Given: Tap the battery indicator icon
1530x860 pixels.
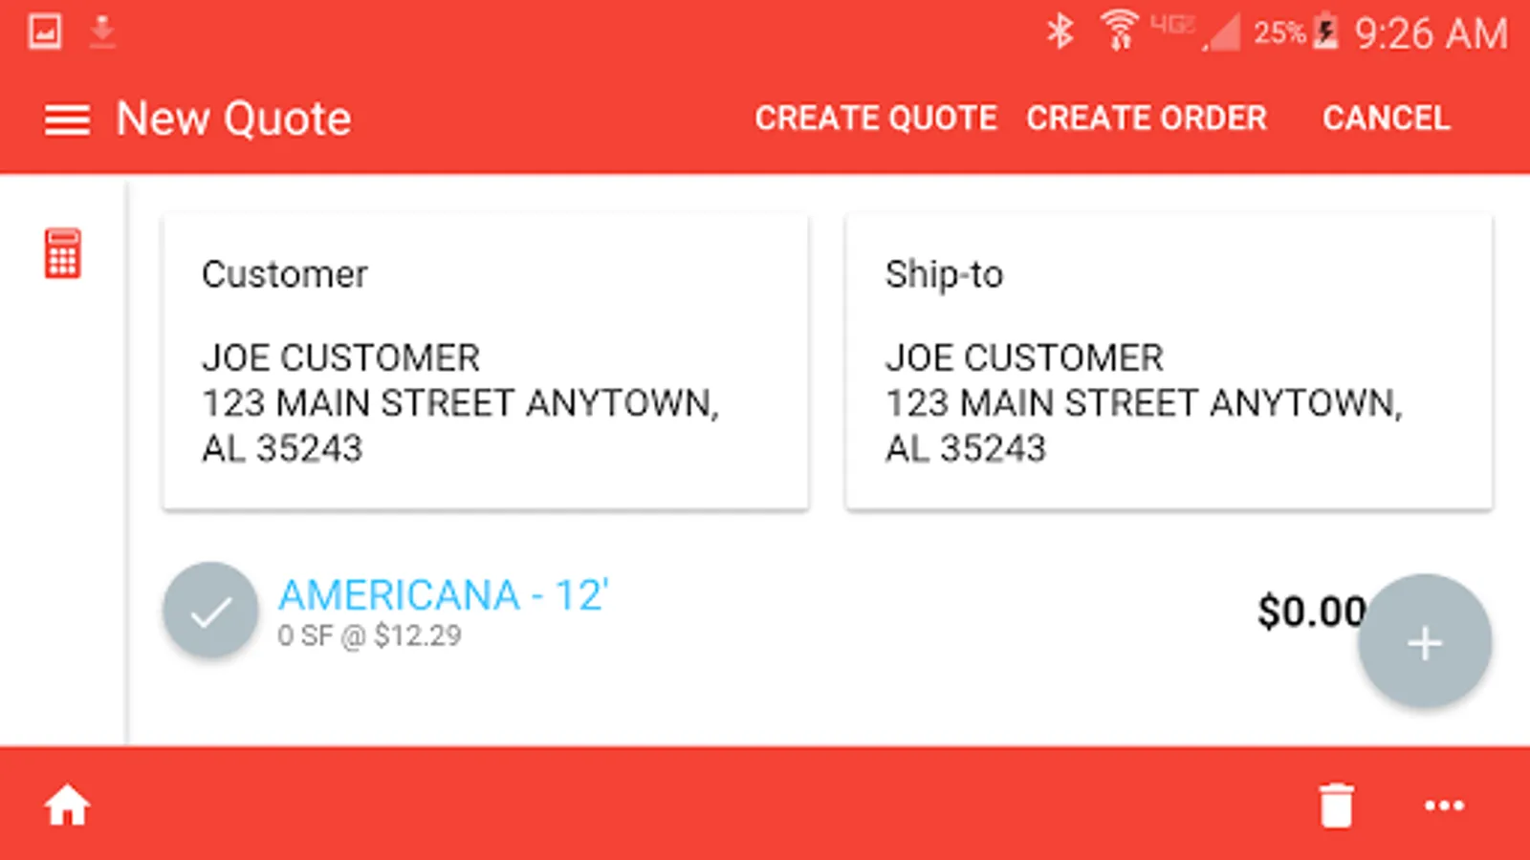Looking at the screenshot, I should [x=1325, y=32].
